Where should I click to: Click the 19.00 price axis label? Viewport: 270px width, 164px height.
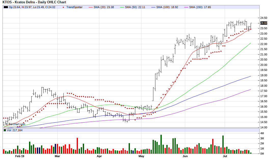tap(264, 75)
